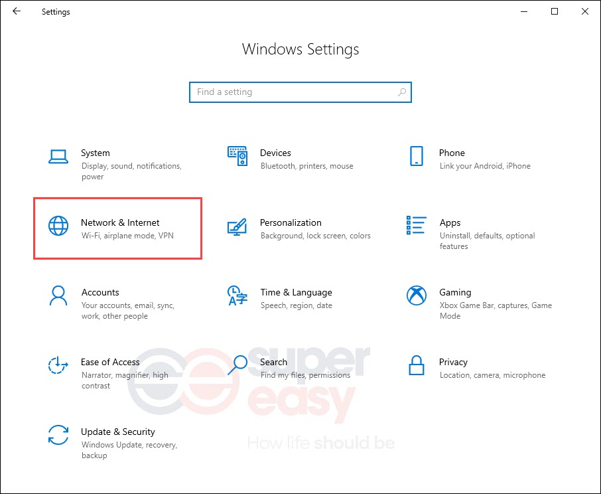The height and width of the screenshot is (494, 601).
Task: Click the Search magnifier category icon
Action: (x=237, y=365)
